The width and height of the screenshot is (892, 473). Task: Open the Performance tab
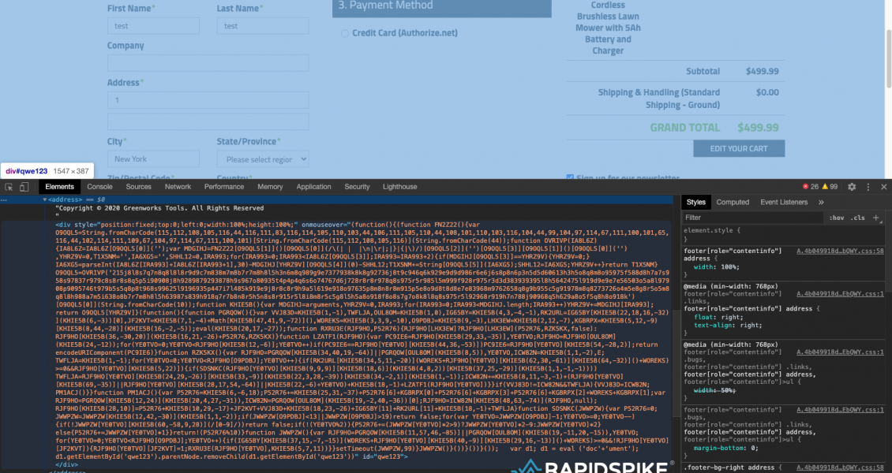pyautogui.click(x=224, y=187)
